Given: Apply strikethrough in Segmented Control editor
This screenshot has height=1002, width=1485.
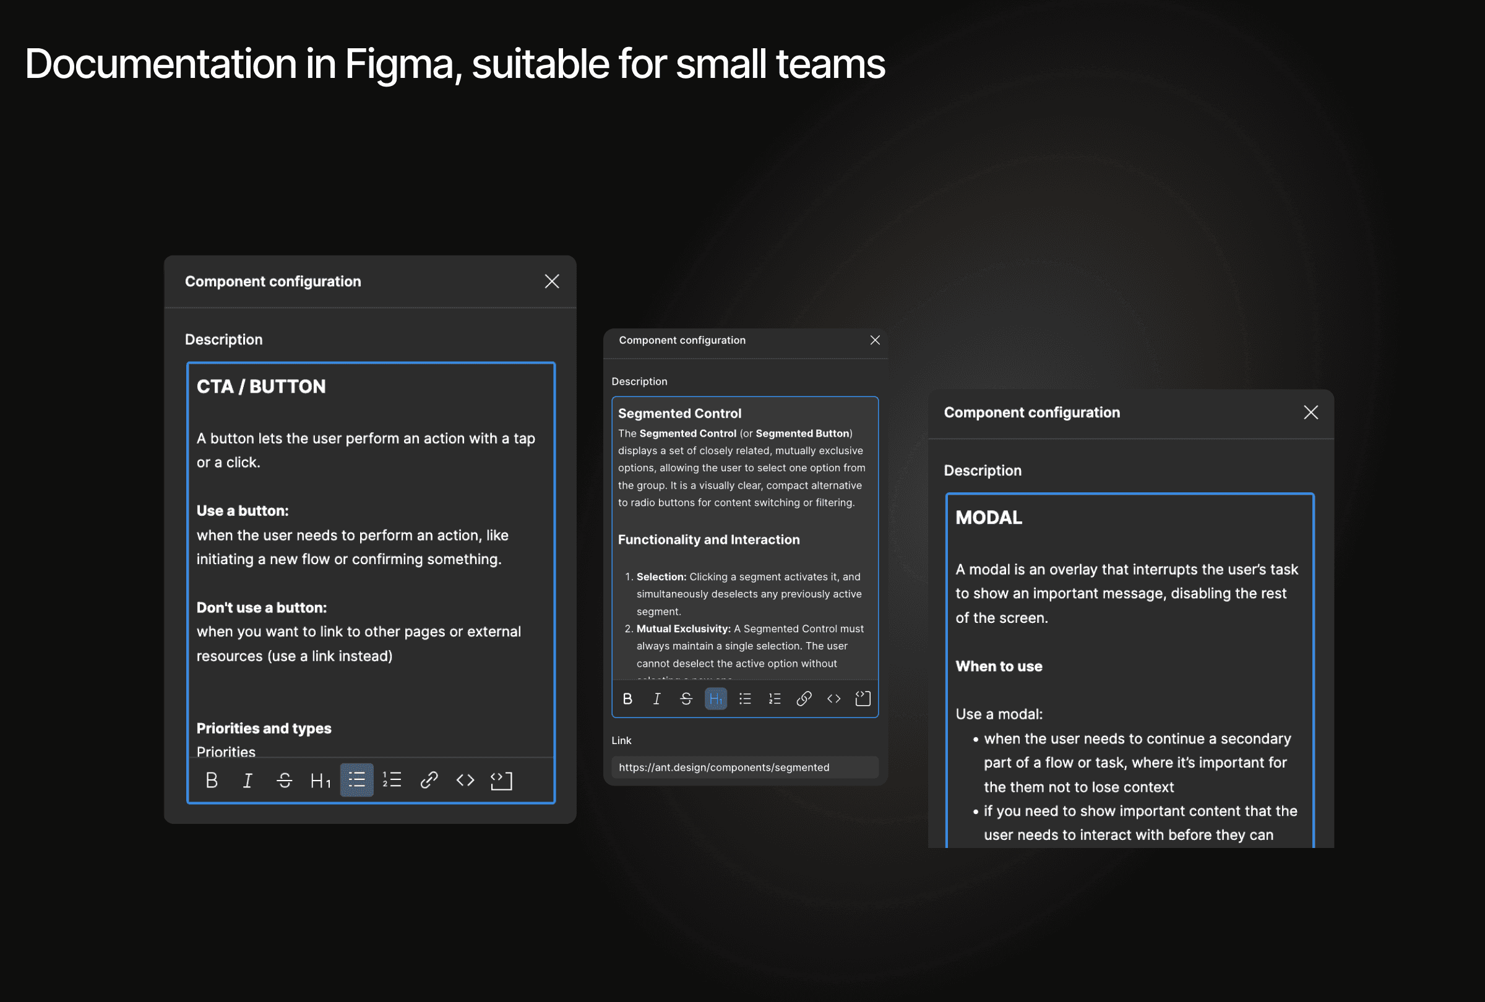Looking at the screenshot, I should point(686,699).
